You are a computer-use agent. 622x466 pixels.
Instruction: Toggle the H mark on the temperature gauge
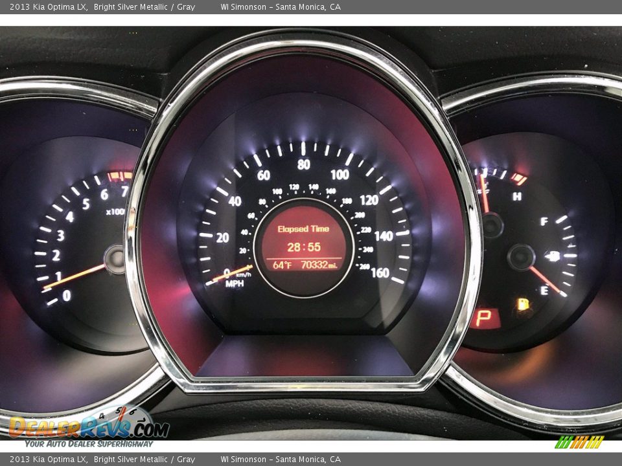pos(517,195)
